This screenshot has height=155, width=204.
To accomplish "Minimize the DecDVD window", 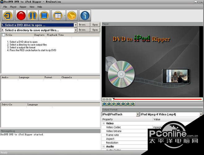I will (196, 2).
